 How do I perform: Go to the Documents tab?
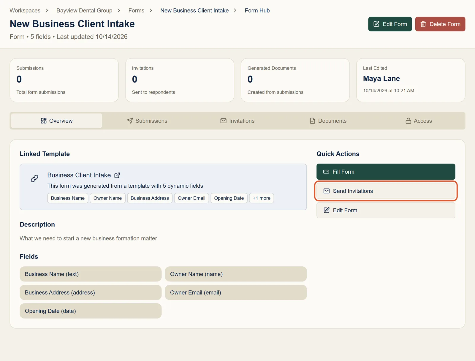click(x=328, y=121)
